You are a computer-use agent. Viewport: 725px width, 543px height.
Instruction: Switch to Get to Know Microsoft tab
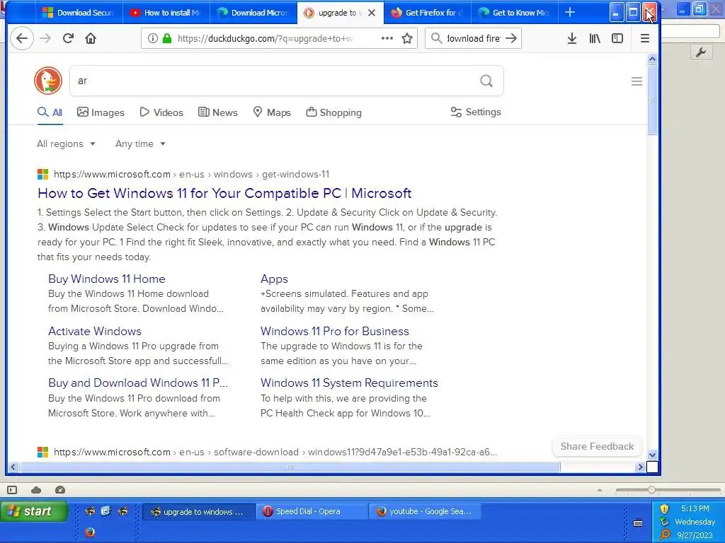tap(515, 13)
